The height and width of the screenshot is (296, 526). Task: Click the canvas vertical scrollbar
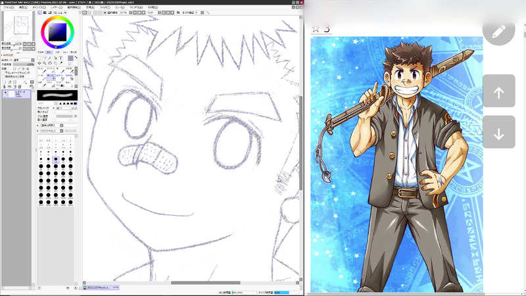point(301,143)
